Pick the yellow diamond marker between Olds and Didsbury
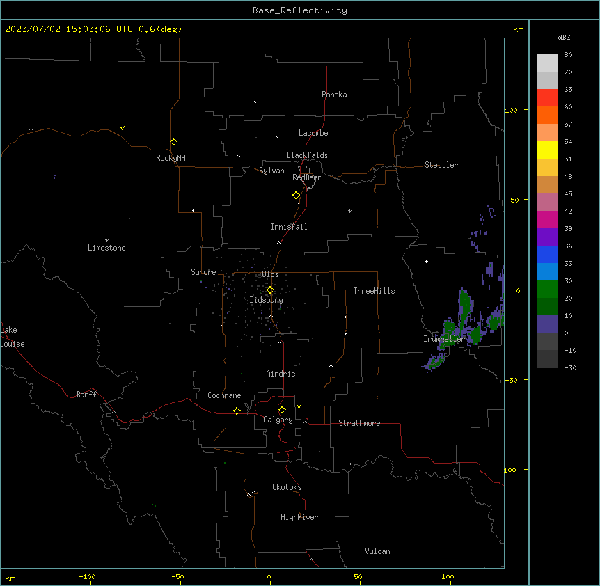 (270, 290)
